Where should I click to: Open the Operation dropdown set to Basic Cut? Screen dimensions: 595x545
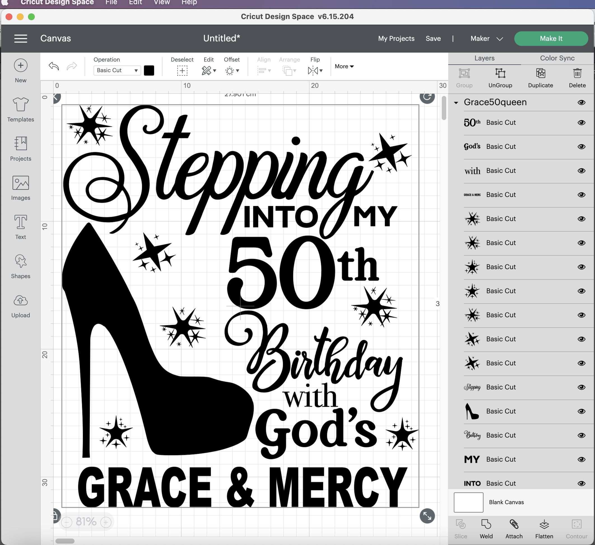117,70
